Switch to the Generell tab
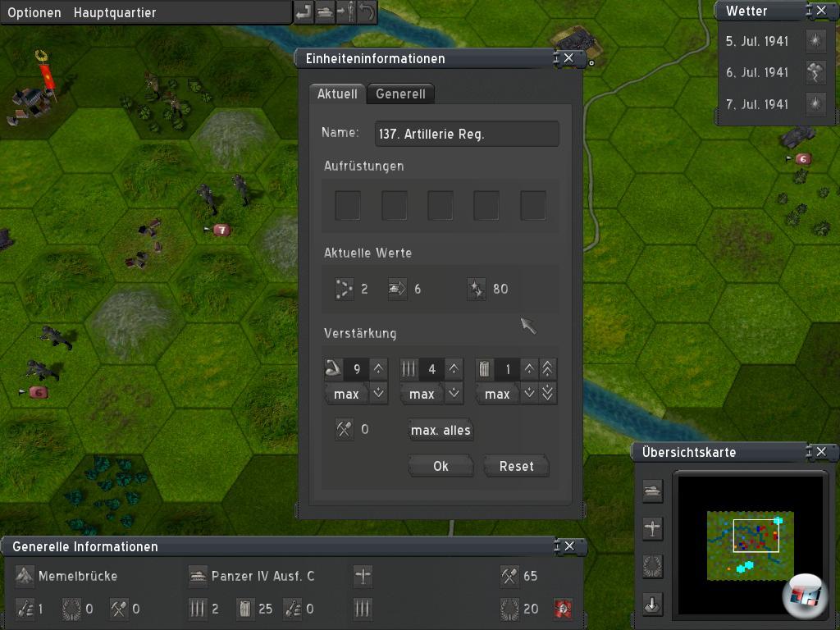The height and width of the screenshot is (630, 840). click(400, 94)
